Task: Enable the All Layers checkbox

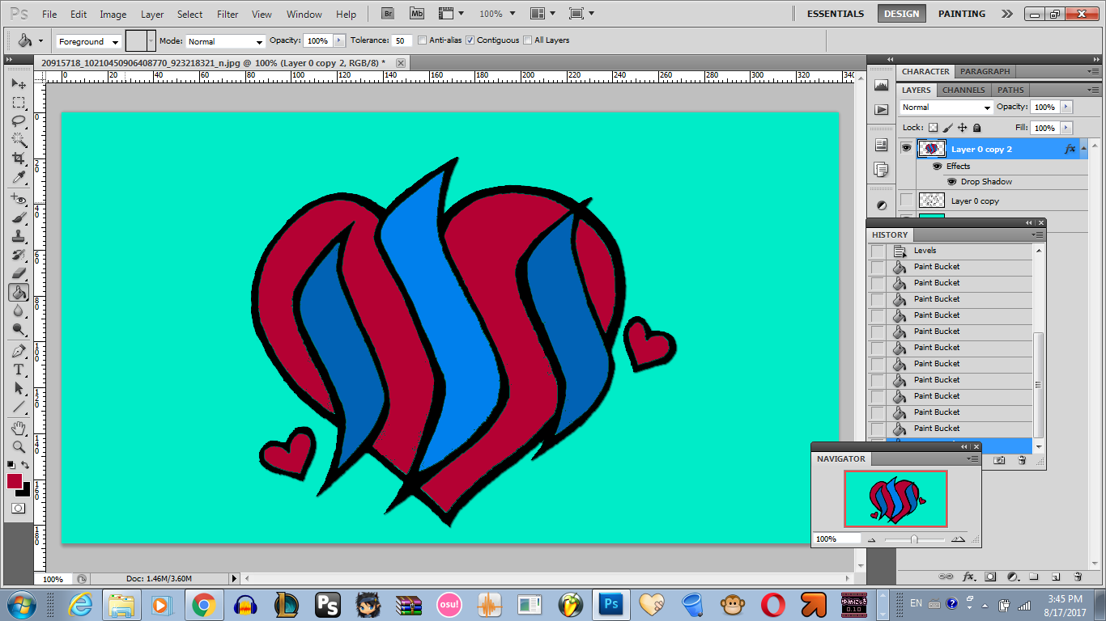Action: [x=528, y=40]
